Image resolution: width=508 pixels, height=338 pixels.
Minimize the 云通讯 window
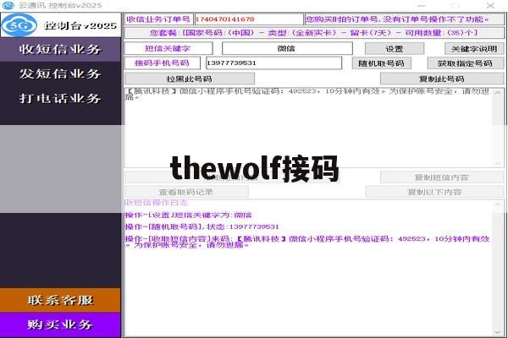421,6
